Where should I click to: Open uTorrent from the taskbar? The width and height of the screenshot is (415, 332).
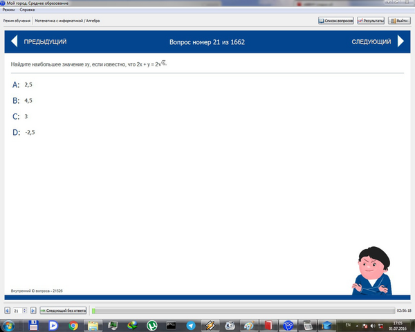[152, 325]
